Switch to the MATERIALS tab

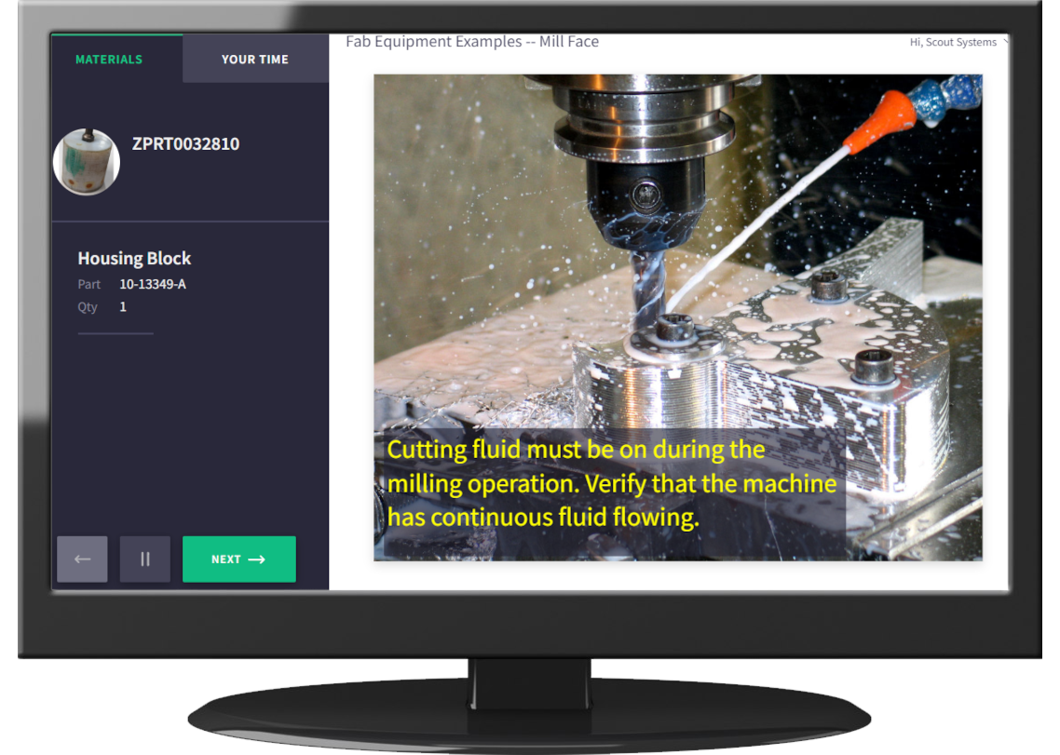click(109, 60)
